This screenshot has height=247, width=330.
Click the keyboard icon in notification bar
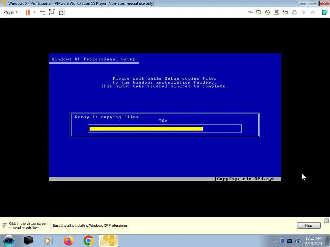(5, 225)
